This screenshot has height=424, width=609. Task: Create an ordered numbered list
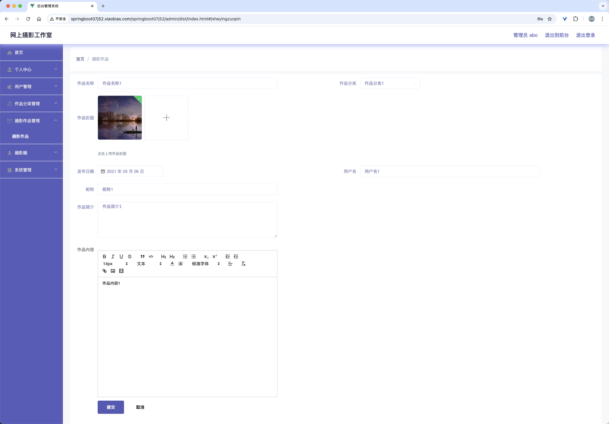click(x=185, y=256)
